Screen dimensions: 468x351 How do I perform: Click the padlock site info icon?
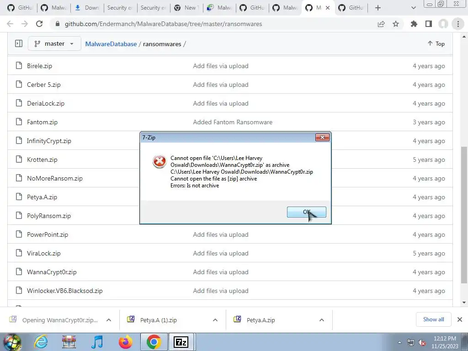pyautogui.click(x=58, y=24)
